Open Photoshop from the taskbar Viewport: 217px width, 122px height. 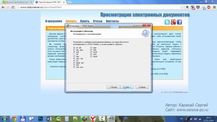pos(40,119)
